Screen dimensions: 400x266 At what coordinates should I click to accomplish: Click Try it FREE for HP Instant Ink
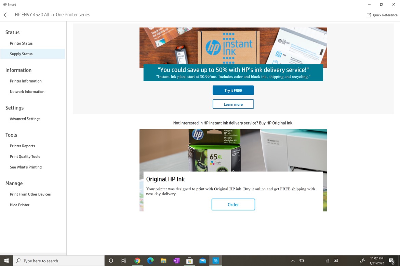tap(233, 90)
